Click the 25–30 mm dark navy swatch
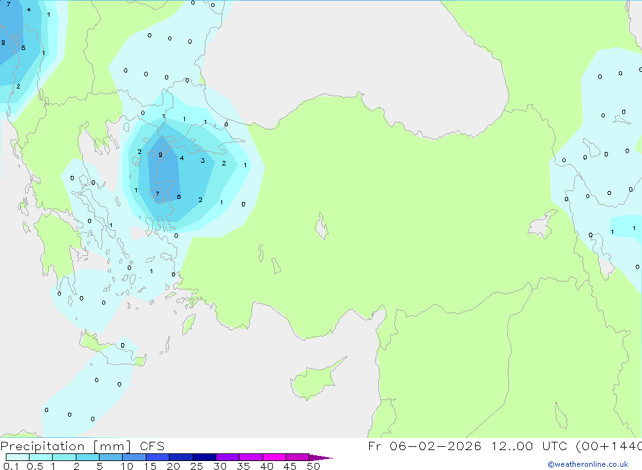Viewport: 642px width, 470px height. tap(204, 457)
